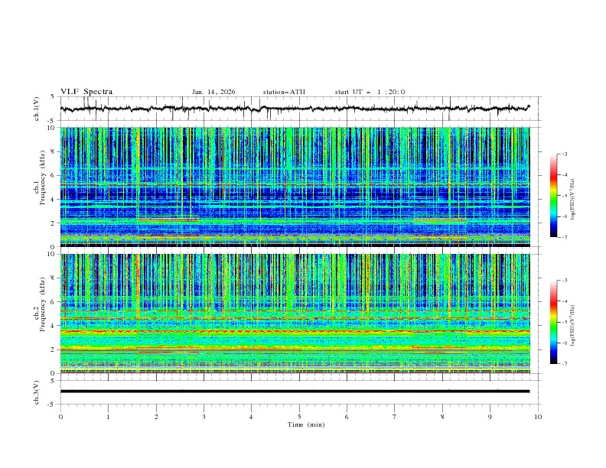This screenshot has width=606, height=468.
Task: Click the 'ch.1(V)' label of the top waveform panel
Action: tap(37, 109)
